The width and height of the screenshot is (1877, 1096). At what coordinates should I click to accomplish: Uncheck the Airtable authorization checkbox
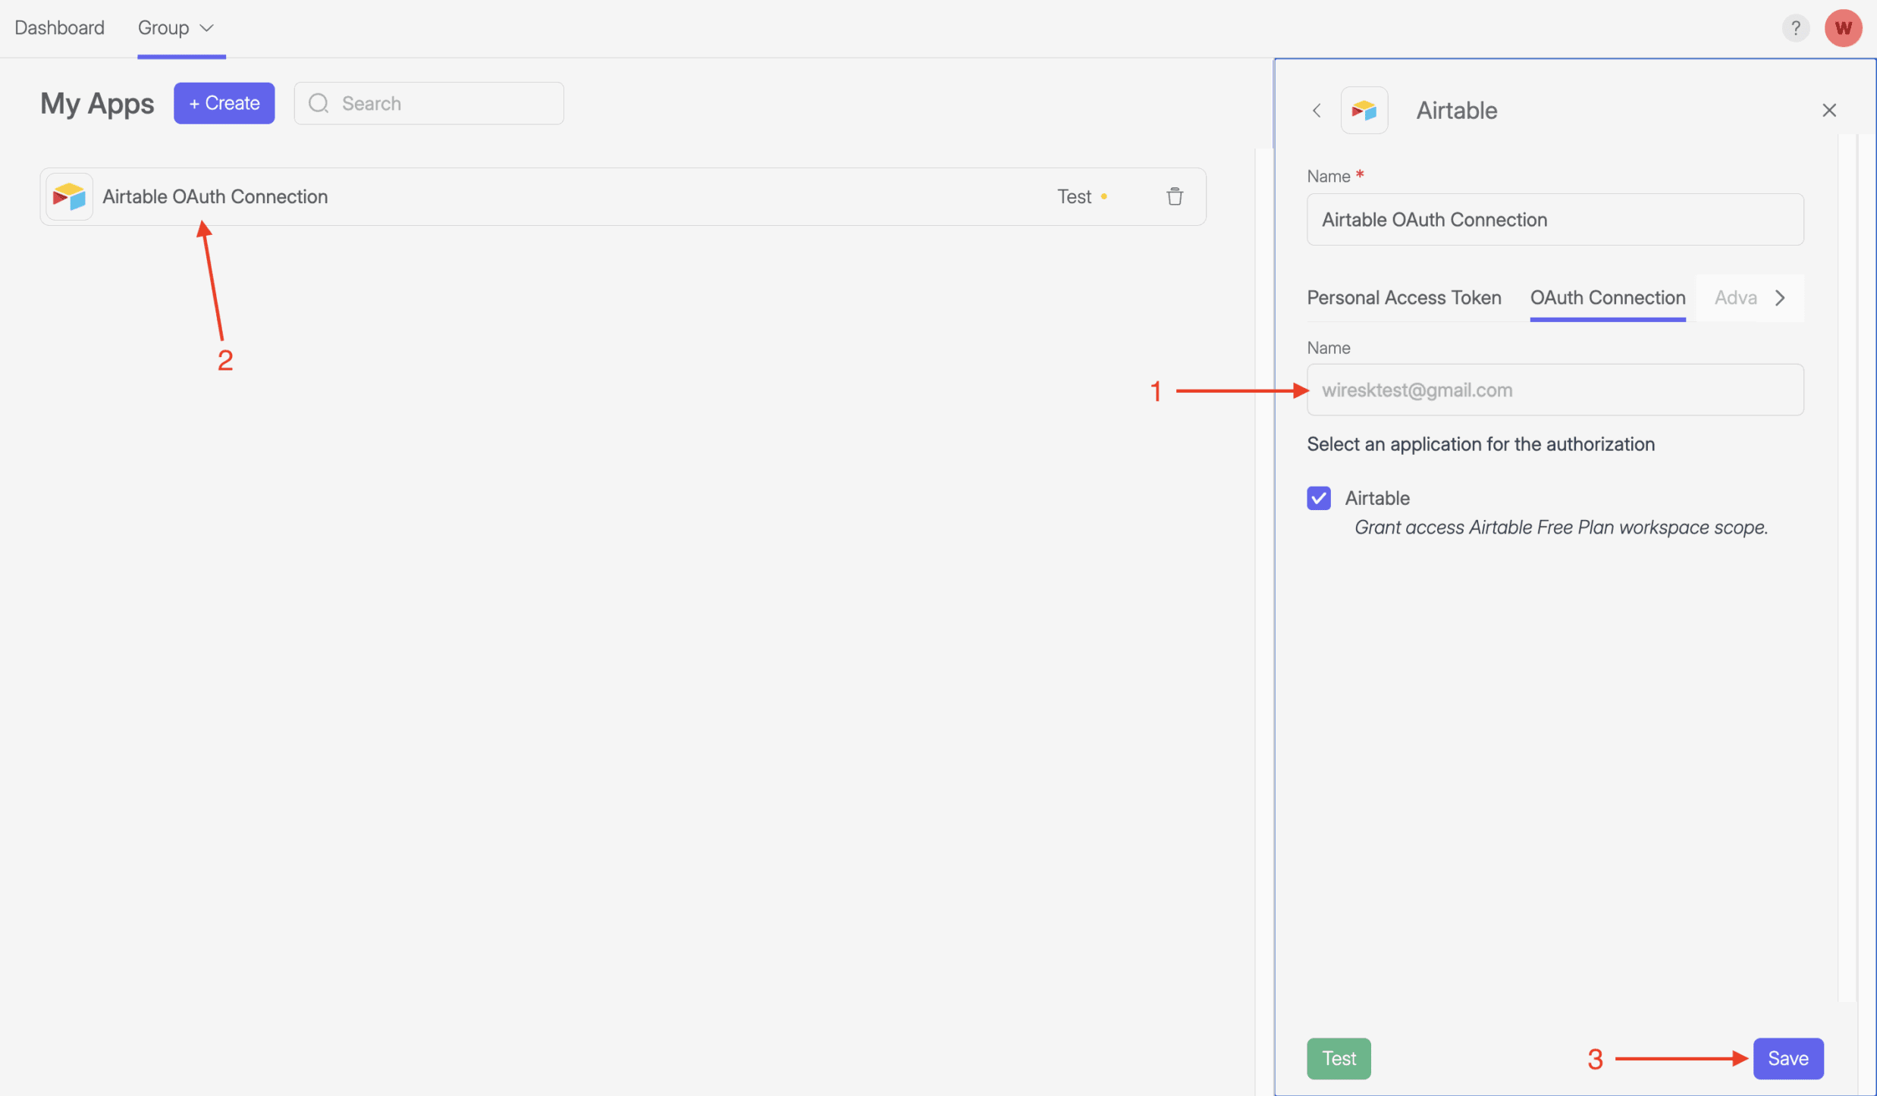[x=1318, y=498]
